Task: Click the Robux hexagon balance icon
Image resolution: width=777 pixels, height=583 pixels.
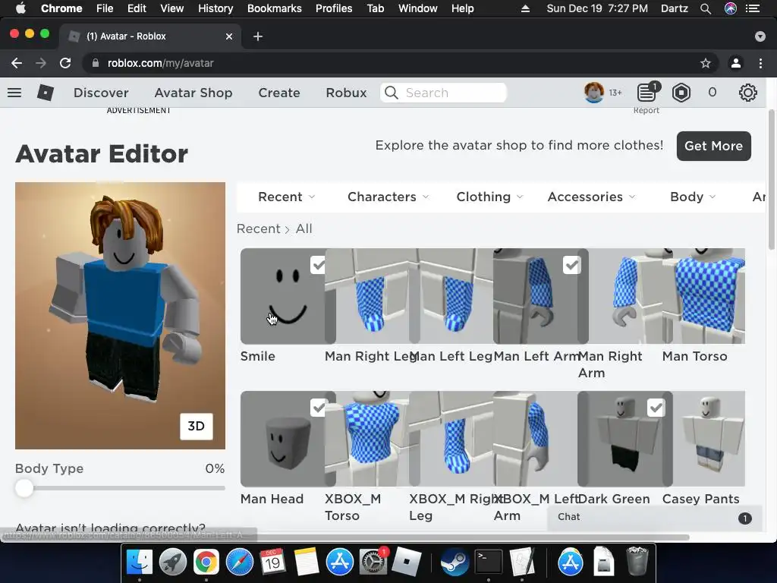Action: tap(681, 93)
